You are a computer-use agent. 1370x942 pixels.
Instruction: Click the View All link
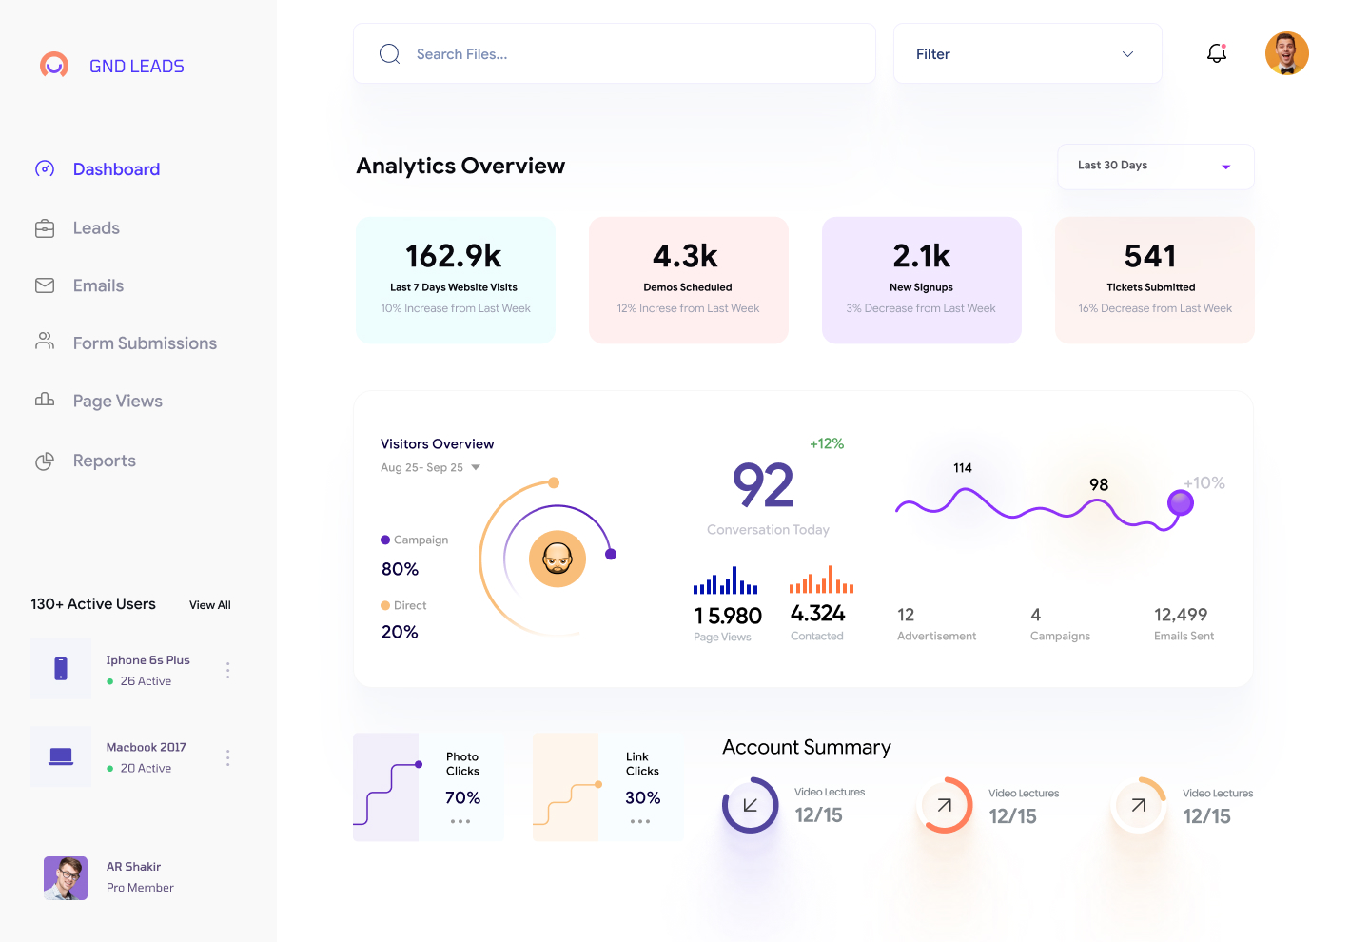click(209, 605)
